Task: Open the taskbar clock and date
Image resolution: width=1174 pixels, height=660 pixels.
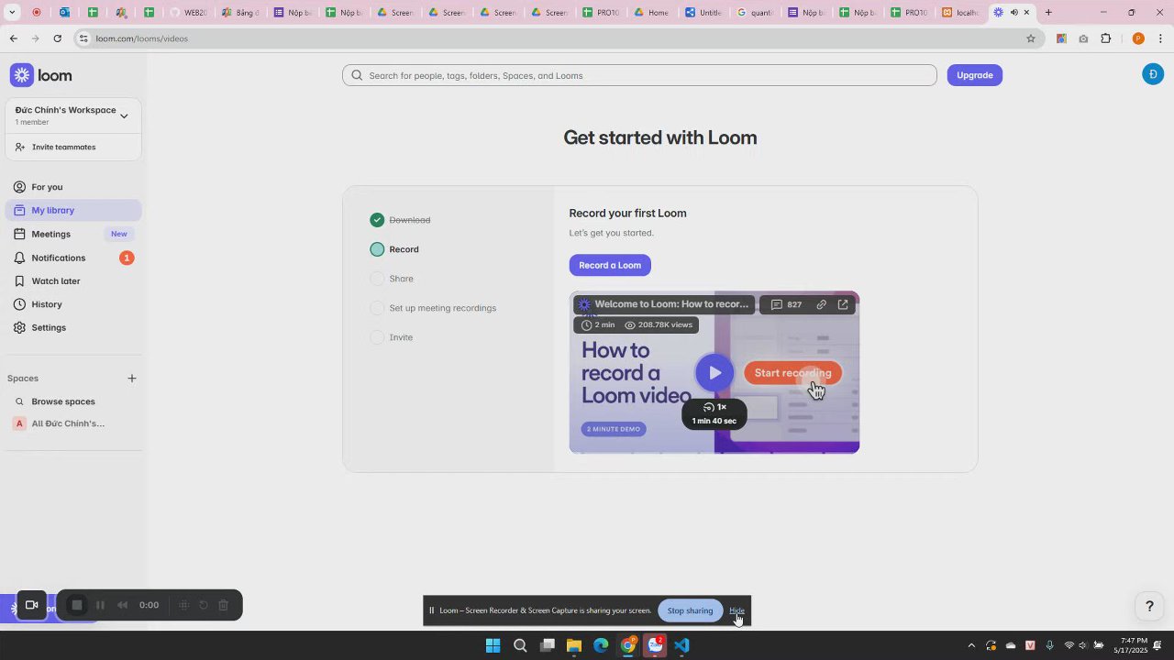Action: coord(1130,645)
